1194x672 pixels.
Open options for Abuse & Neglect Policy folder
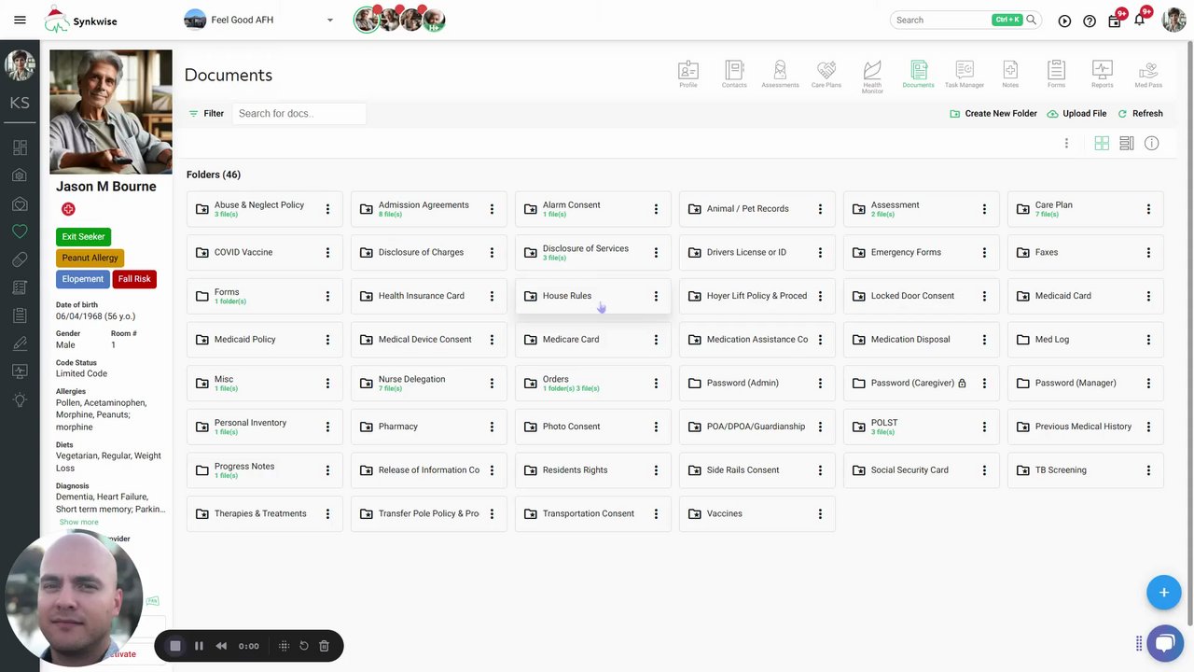[x=327, y=209]
